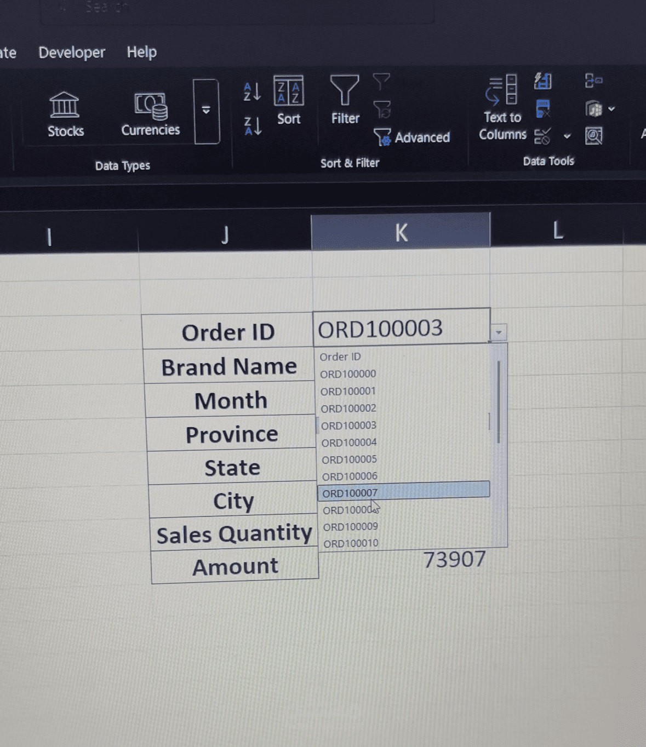The height and width of the screenshot is (747, 646).
Task: Choose ORD100009 from the list
Action: (350, 527)
